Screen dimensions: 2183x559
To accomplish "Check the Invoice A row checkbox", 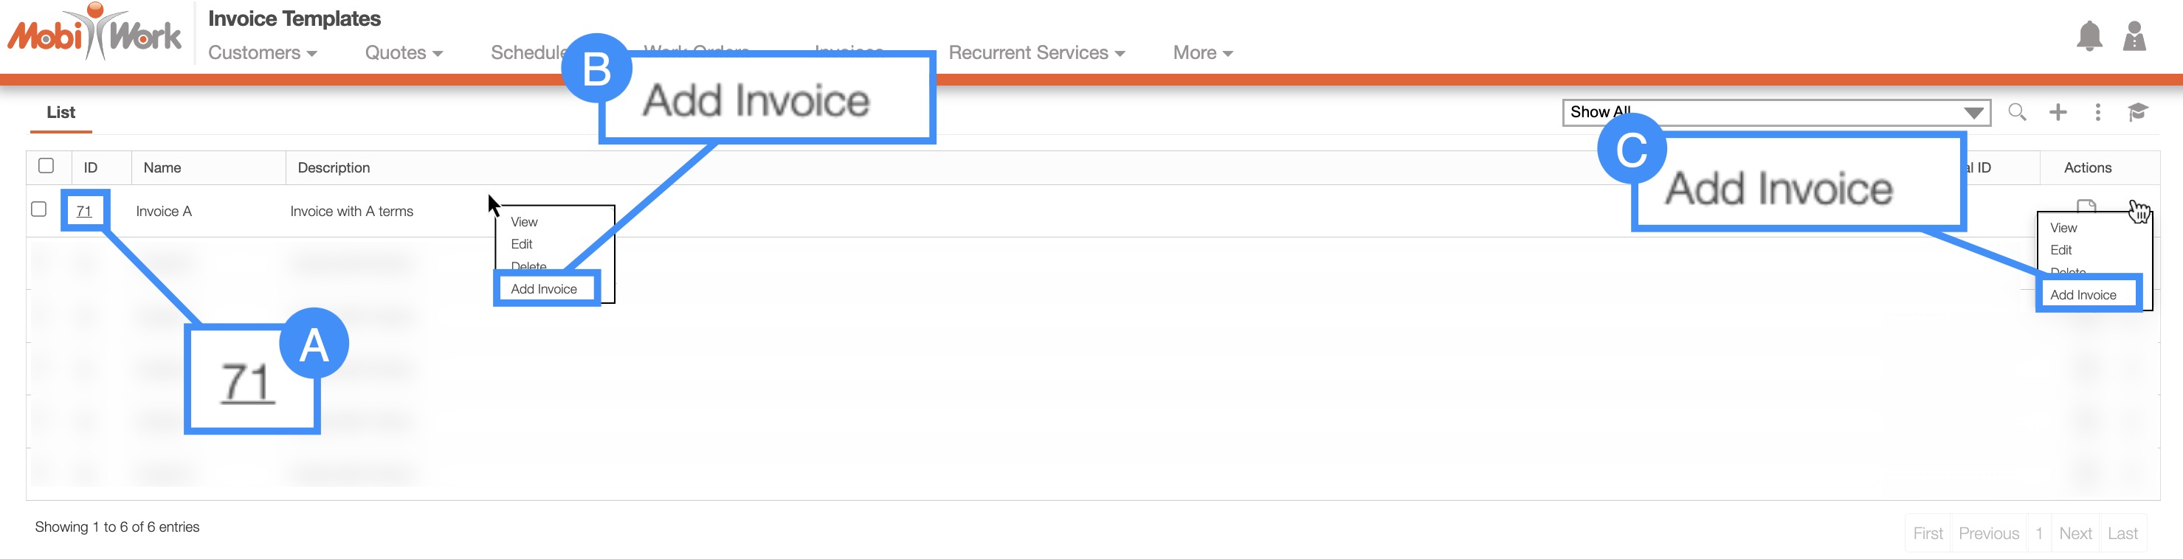I will pyautogui.click(x=39, y=209).
